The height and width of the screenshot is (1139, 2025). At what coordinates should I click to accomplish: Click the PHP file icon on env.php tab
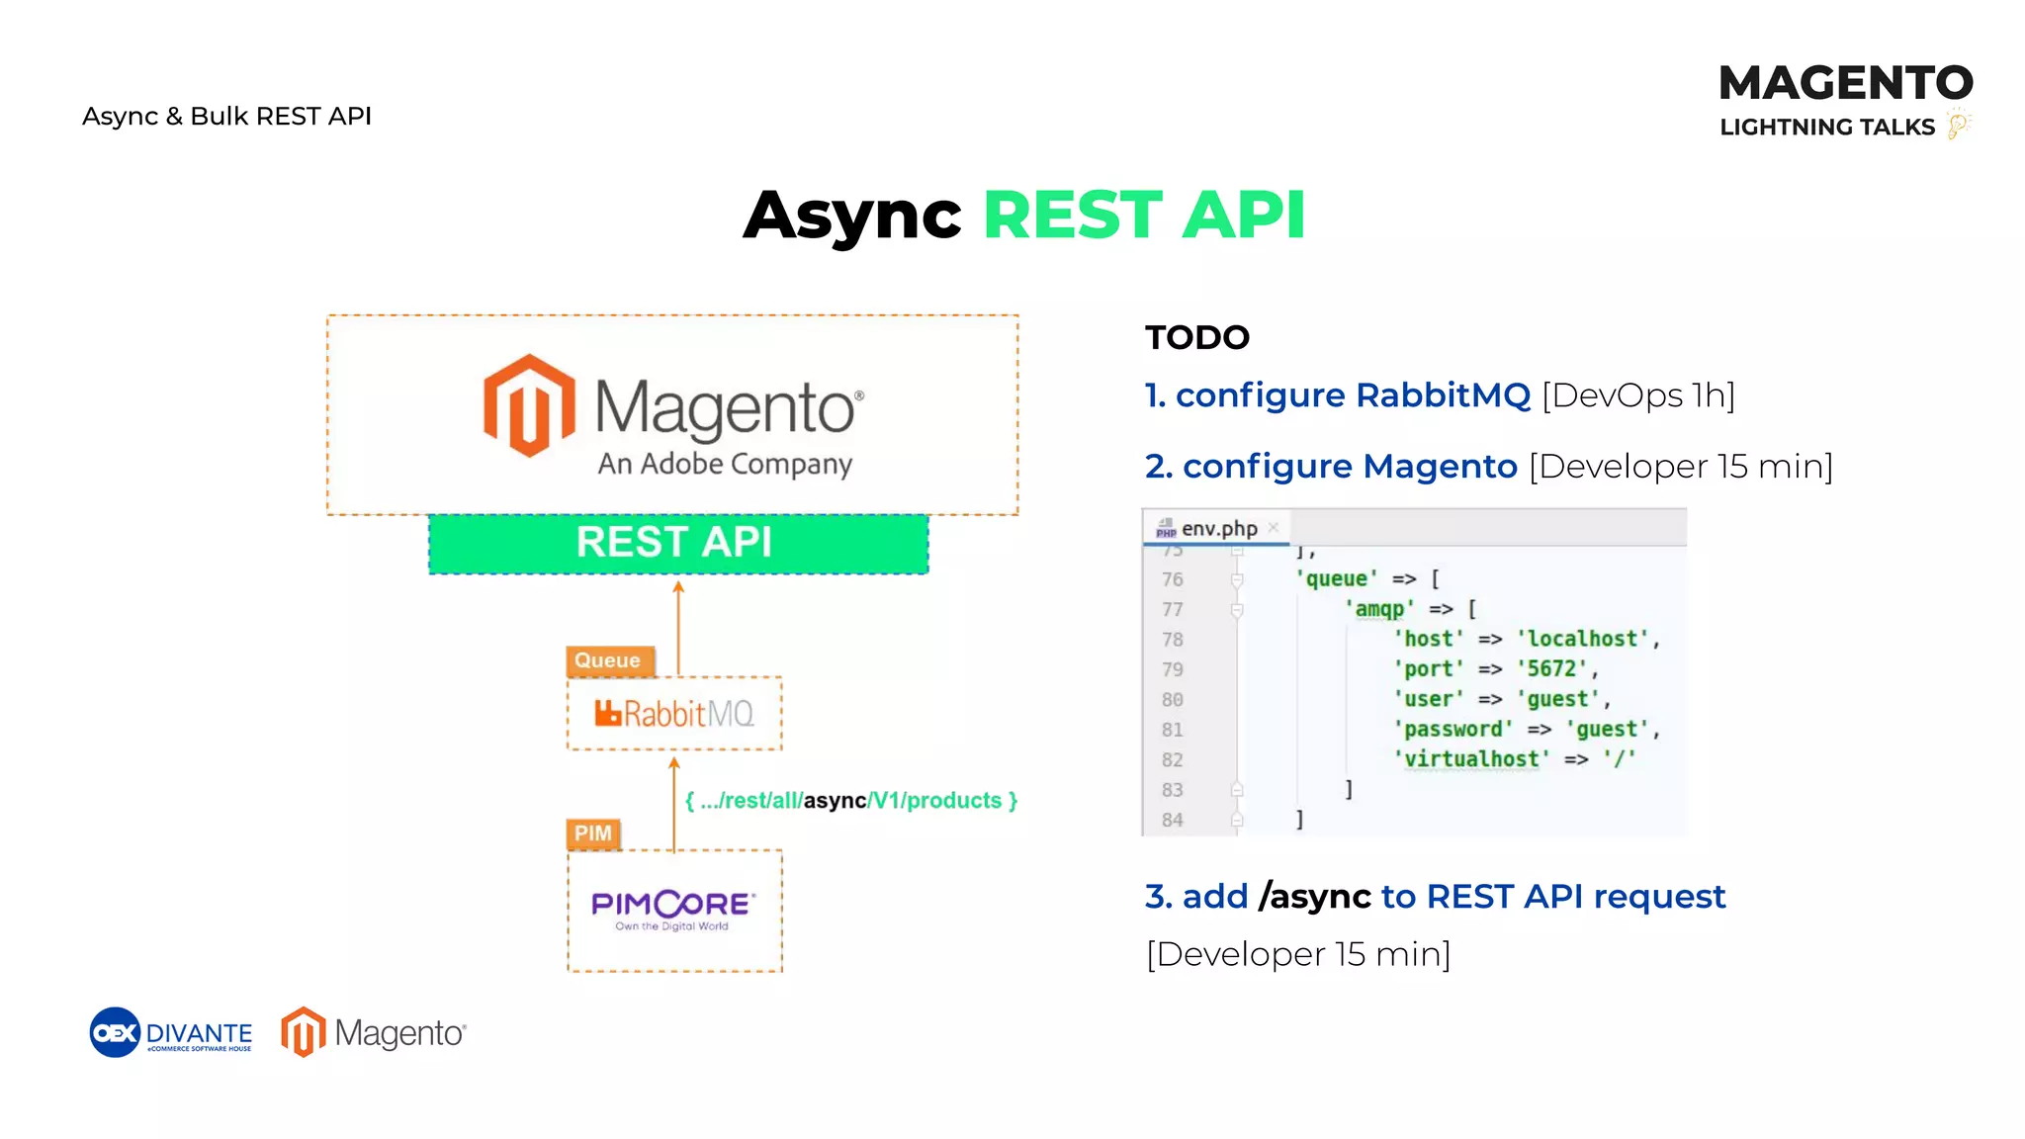pyautogui.click(x=1166, y=528)
